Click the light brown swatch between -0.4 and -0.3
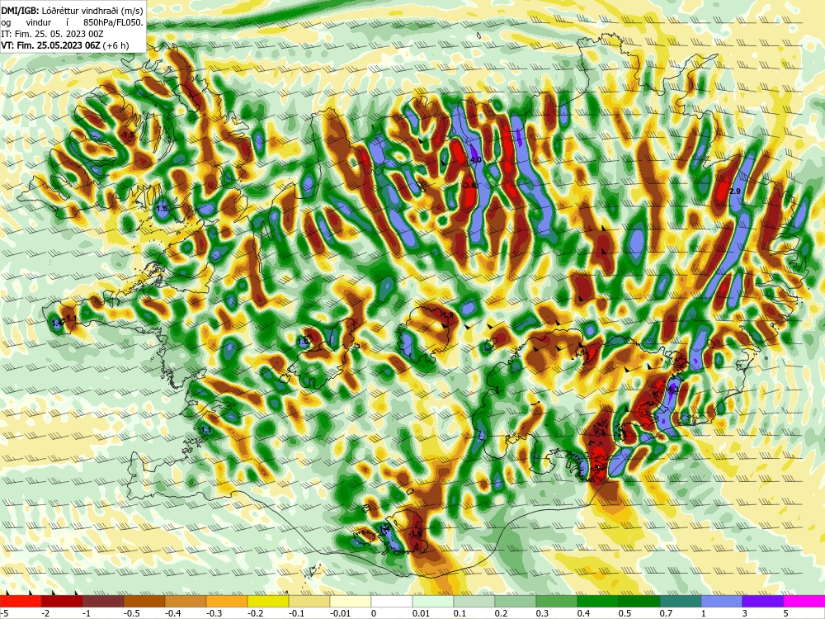Viewport: 825px width, 619px height. click(186, 601)
